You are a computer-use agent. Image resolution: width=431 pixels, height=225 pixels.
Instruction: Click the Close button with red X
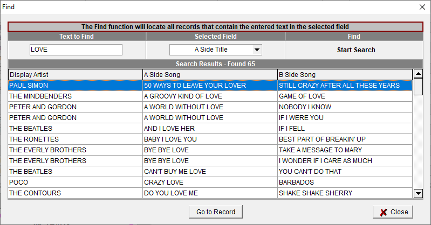click(393, 212)
